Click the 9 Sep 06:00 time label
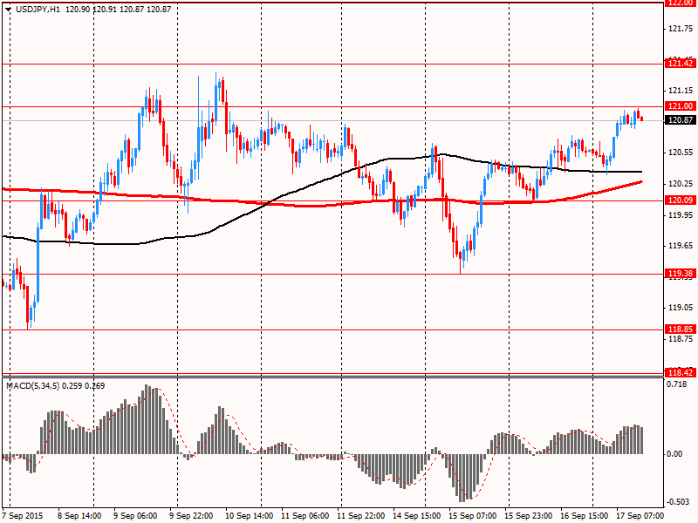Image resolution: width=698 pixels, height=523 pixels. 135,516
